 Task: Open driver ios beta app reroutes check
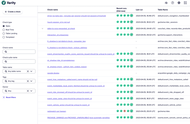click(x=76, y=16)
